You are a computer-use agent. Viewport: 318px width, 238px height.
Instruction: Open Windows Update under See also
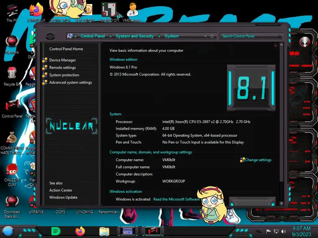click(63, 197)
